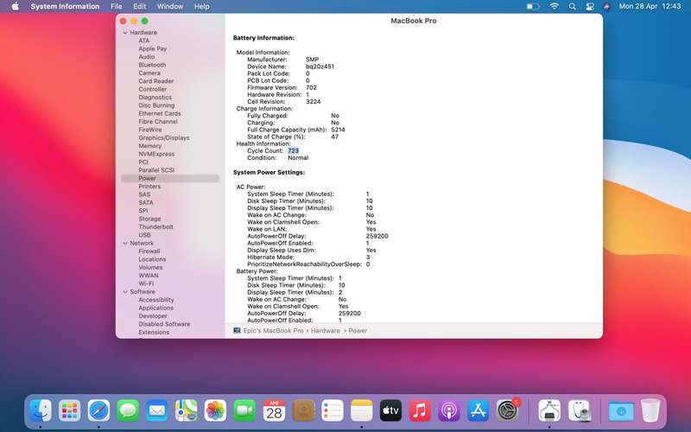Viewport: 691px width, 432px height.
Task: Open the Apple menu
Action: [16, 6]
